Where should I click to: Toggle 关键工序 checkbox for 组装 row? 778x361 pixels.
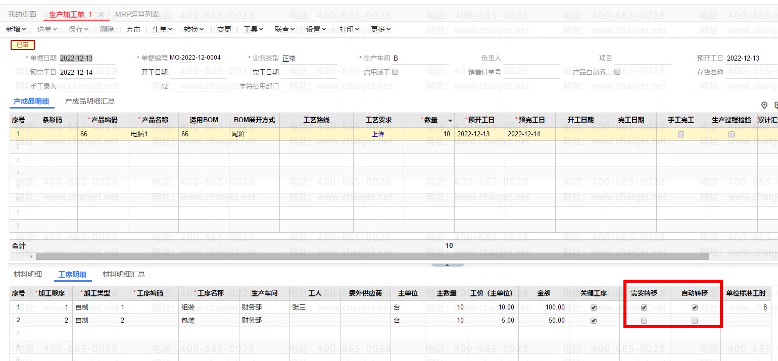(x=594, y=307)
